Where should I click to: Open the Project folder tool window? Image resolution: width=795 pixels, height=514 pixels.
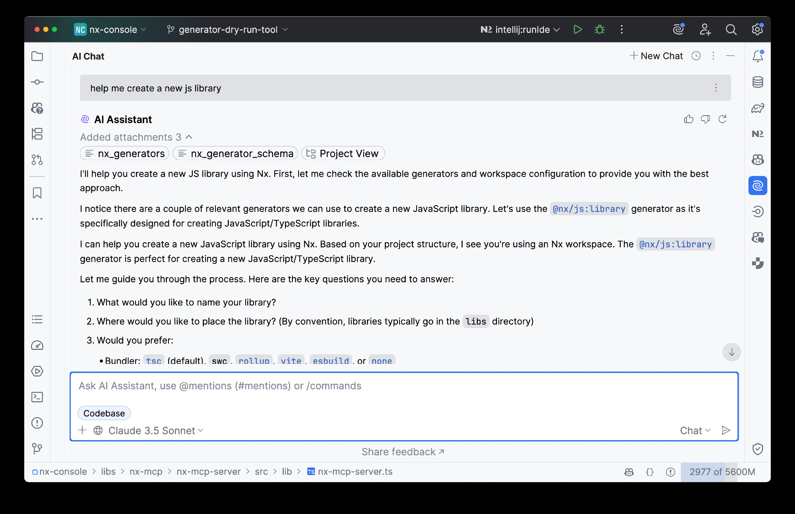click(37, 56)
